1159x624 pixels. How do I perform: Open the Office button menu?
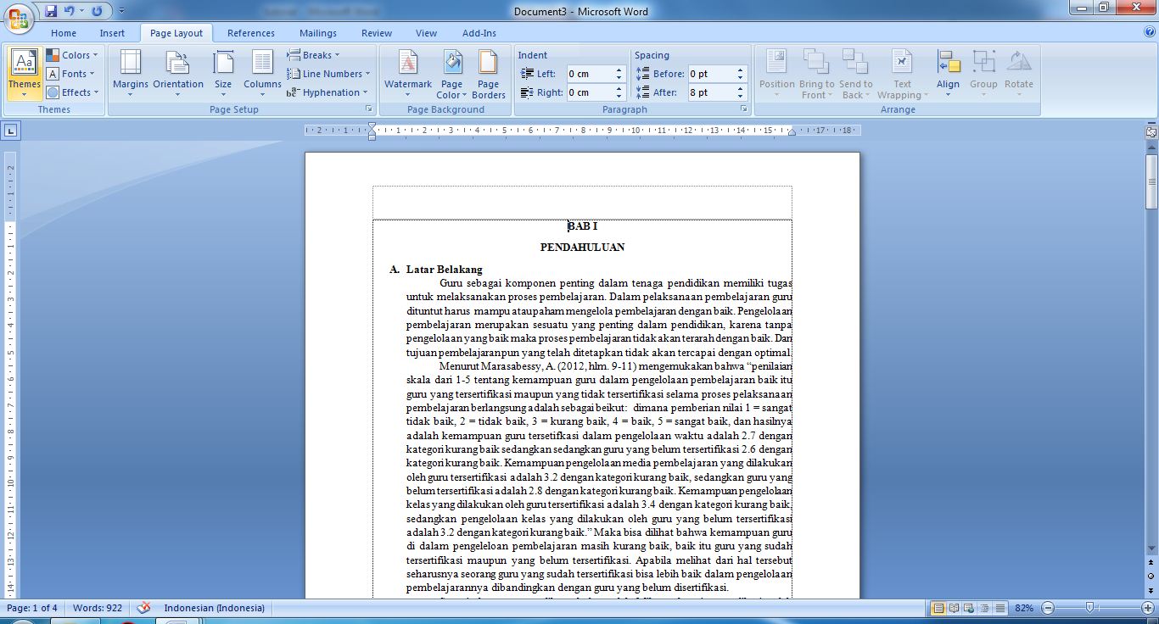click(19, 19)
